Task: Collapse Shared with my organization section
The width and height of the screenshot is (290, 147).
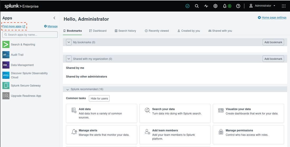Action: pos(69,59)
